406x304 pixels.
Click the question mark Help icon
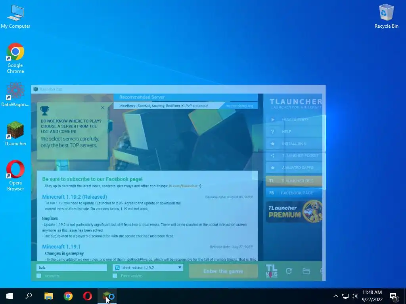tap(273, 131)
